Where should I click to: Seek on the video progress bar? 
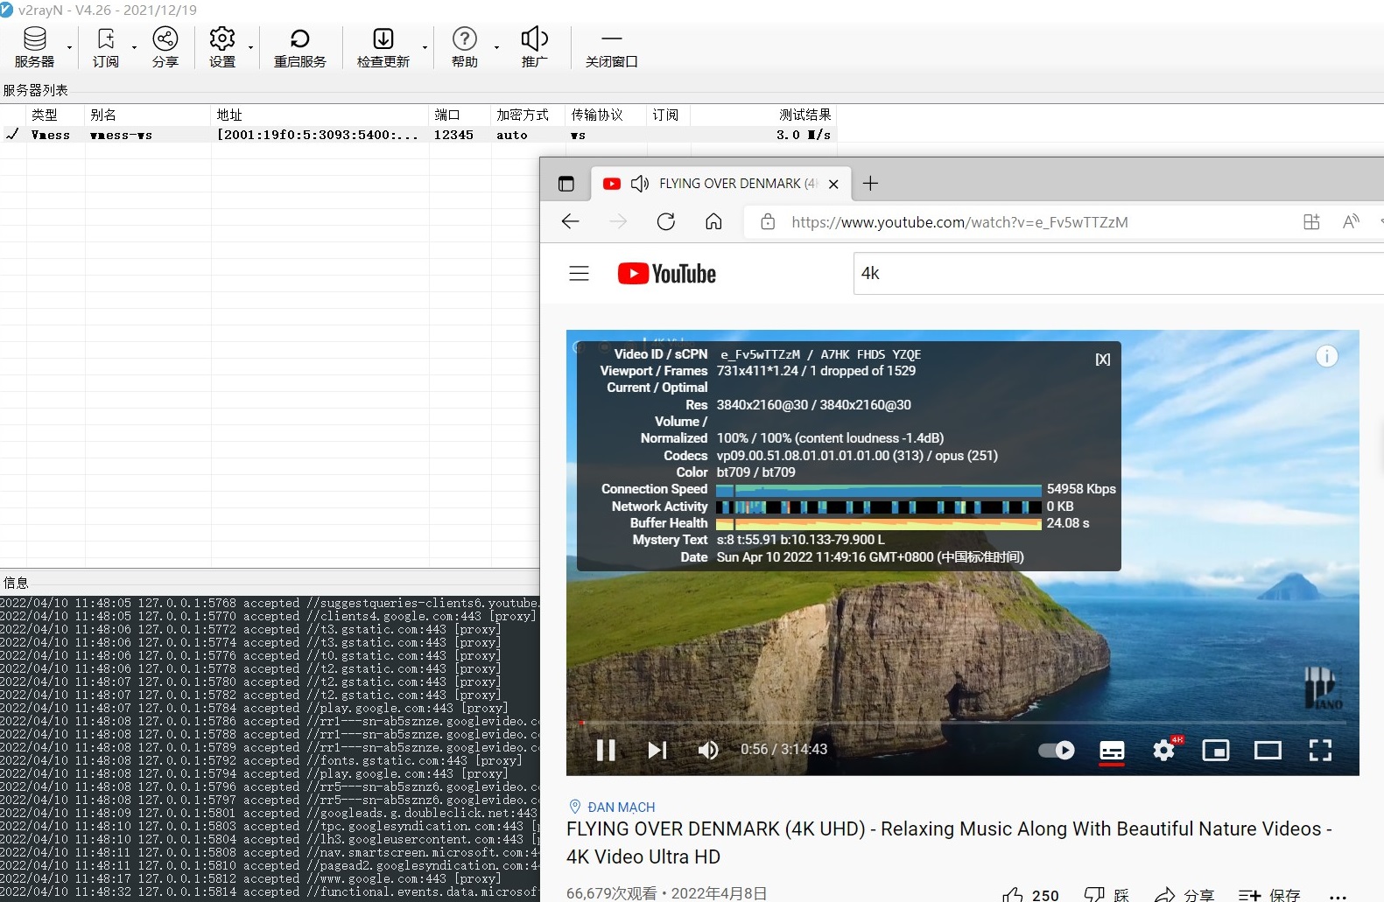pyautogui.click(x=963, y=723)
